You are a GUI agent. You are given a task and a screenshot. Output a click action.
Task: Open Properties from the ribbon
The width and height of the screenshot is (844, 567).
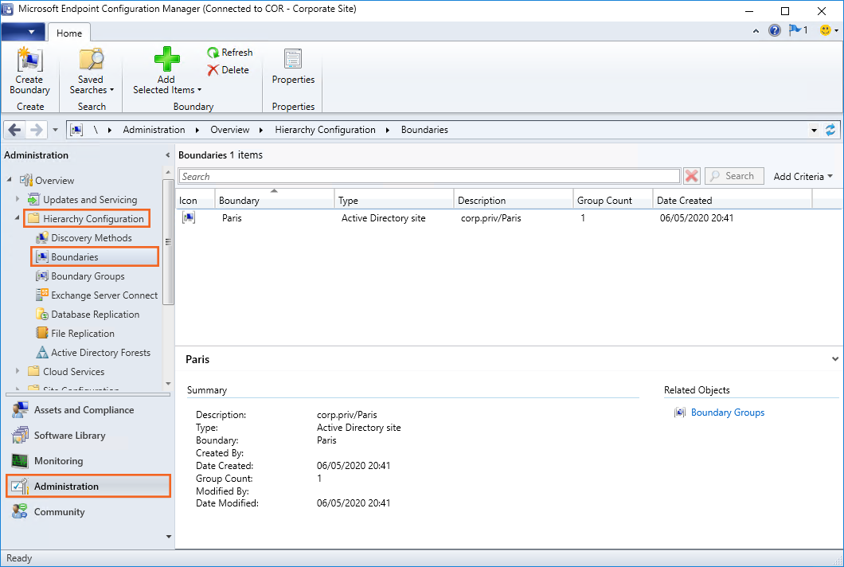[x=293, y=64]
